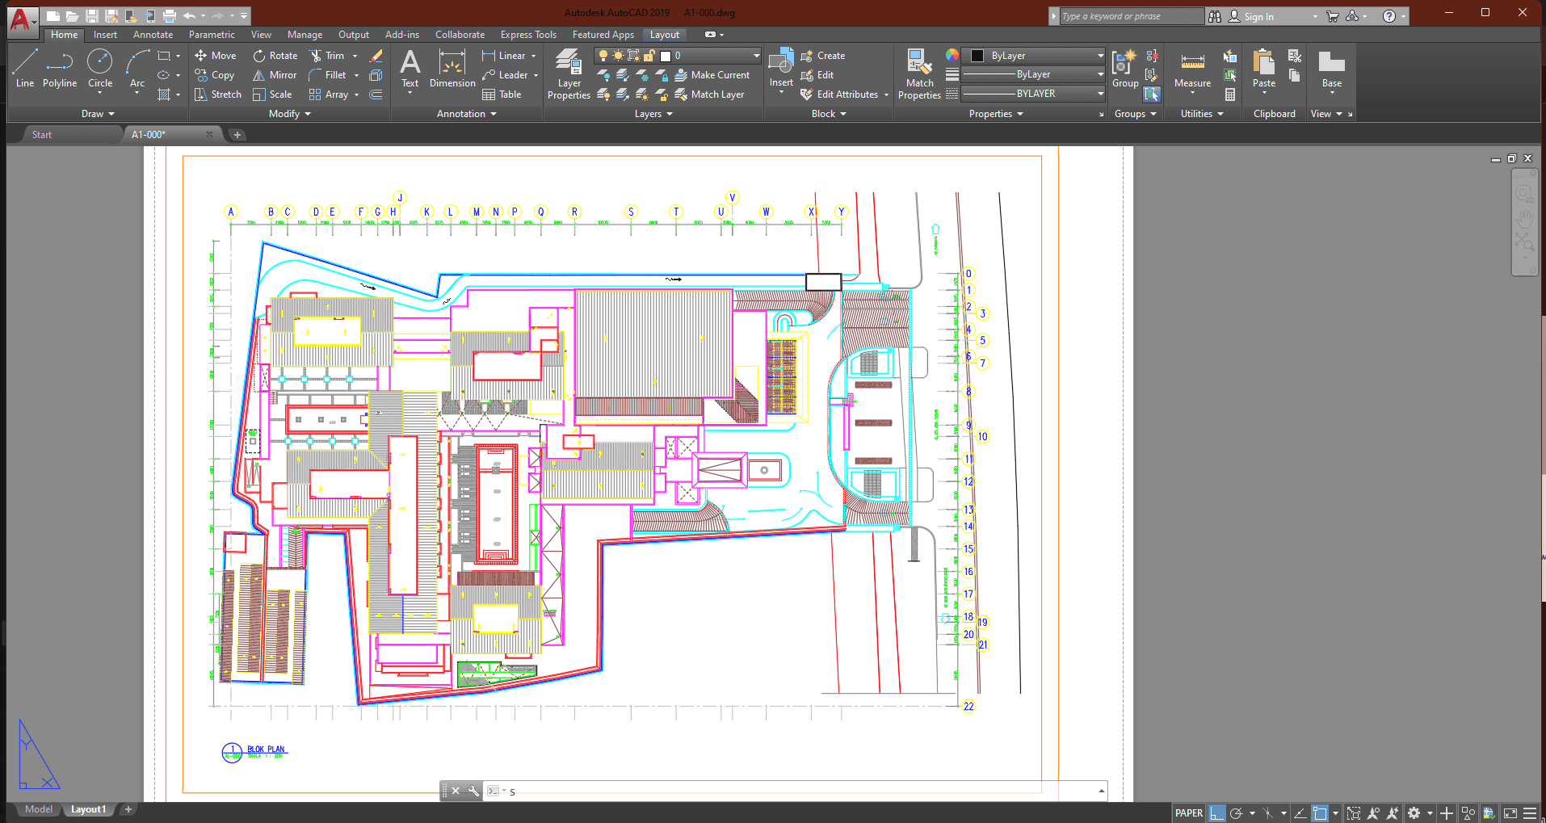The width and height of the screenshot is (1546, 823).
Task: Switch to the Annotate ribbon tab
Action: [152, 34]
